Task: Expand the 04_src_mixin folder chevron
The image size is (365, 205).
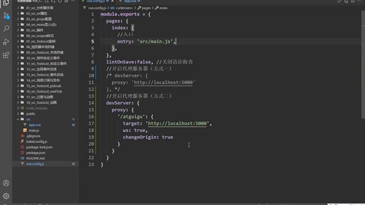Action: point(18,24)
